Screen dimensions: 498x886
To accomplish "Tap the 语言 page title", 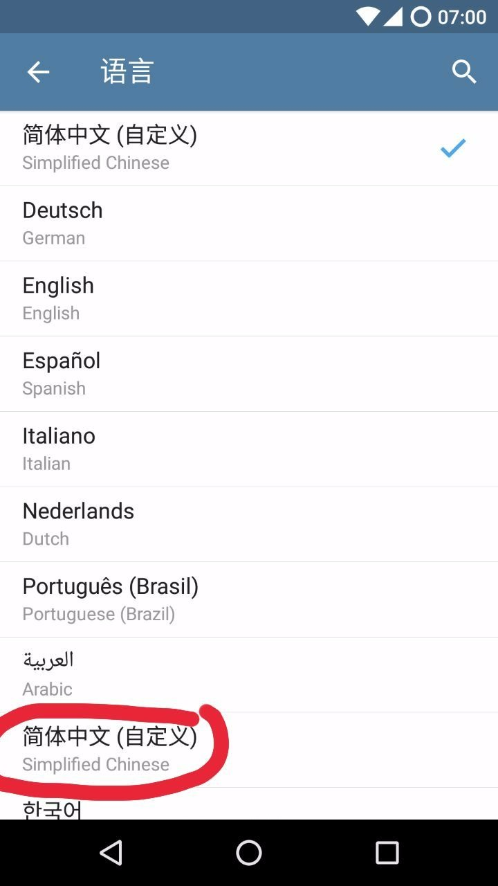I will [127, 72].
